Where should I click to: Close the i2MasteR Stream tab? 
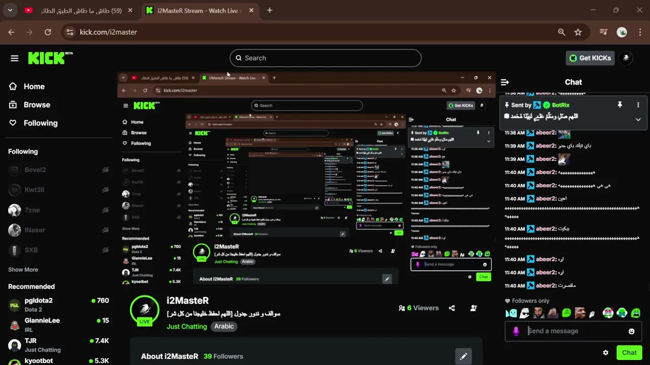[251, 10]
